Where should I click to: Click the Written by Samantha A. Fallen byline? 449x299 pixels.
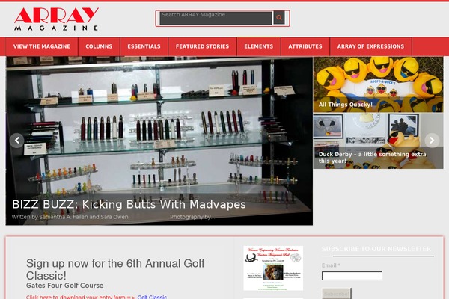point(70,217)
